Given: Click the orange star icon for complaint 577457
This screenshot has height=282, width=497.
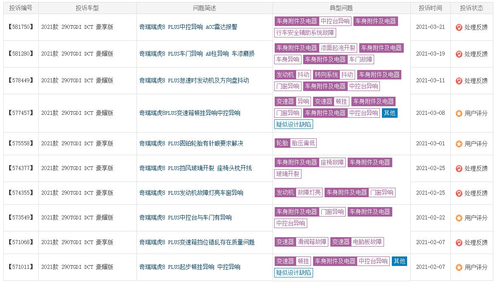Looking at the screenshot, I should pyautogui.click(x=459, y=113).
